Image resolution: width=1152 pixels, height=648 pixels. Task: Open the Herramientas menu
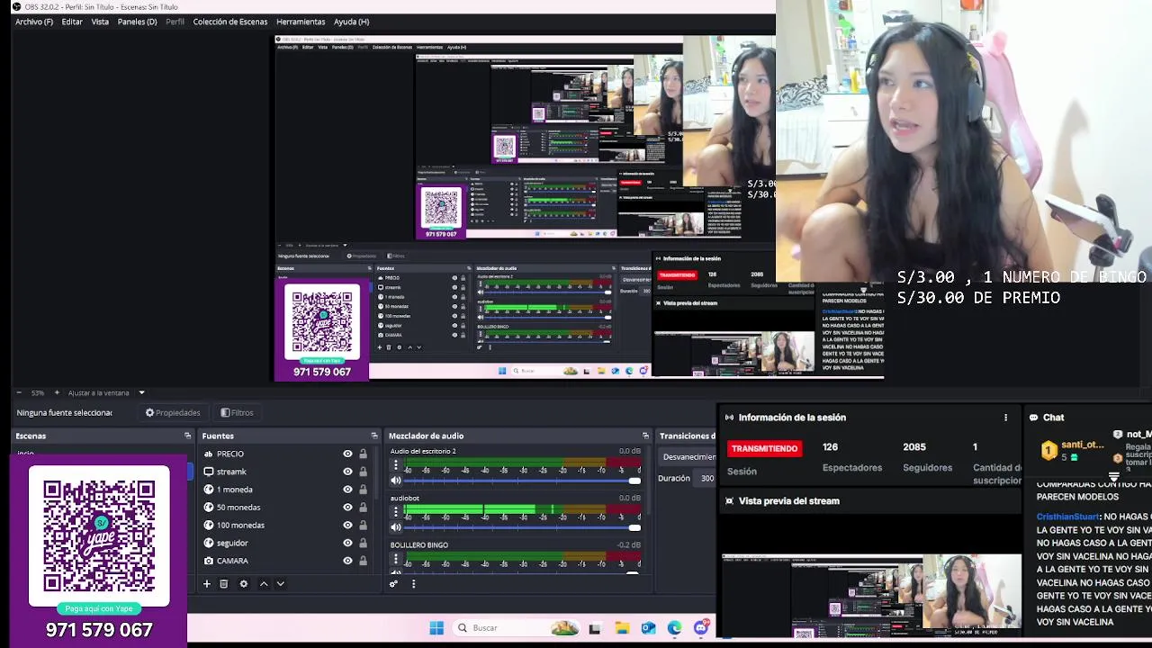(301, 22)
